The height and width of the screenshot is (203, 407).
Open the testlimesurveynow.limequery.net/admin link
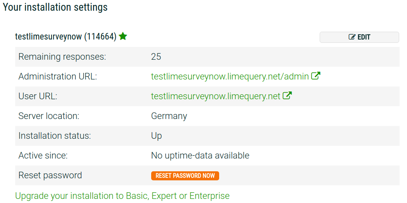pyautogui.click(x=229, y=77)
